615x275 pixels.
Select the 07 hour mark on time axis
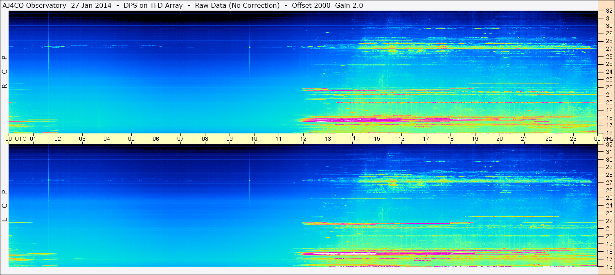(180, 139)
